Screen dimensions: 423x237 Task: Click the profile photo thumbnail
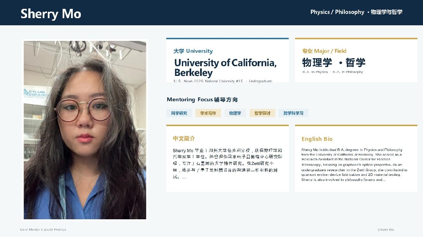(x=85, y=130)
